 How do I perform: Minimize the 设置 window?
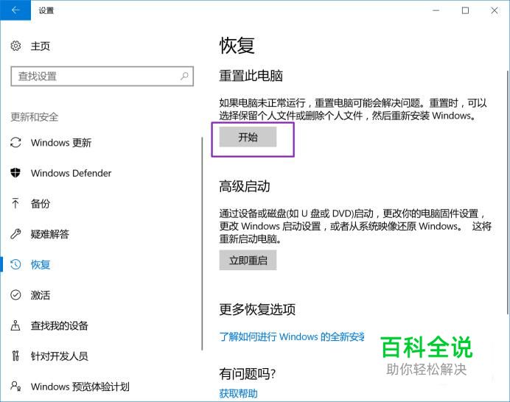436,10
